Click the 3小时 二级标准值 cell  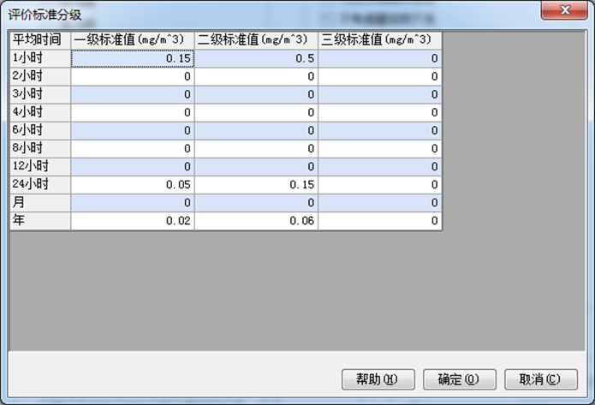(x=256, y=94)
